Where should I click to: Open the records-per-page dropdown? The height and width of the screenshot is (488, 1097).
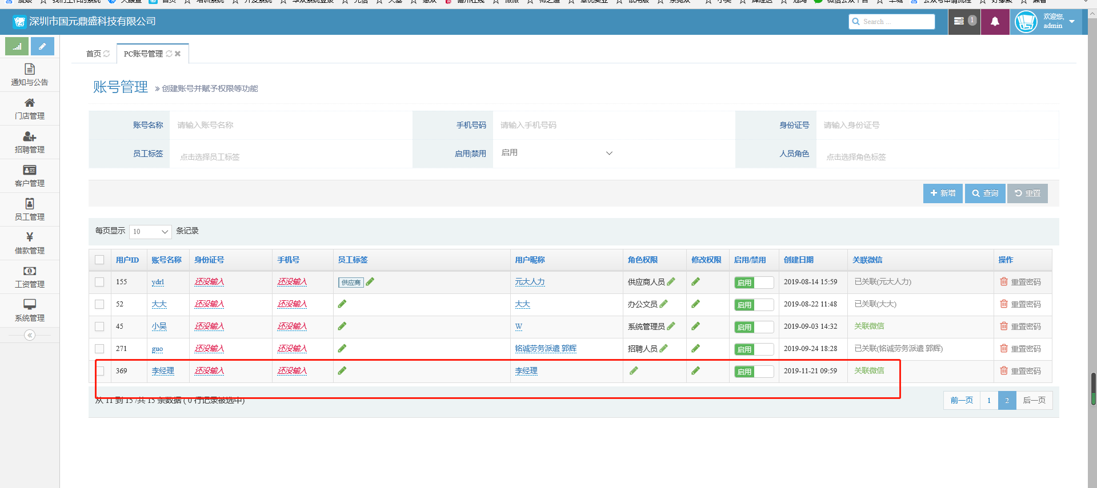150,232
